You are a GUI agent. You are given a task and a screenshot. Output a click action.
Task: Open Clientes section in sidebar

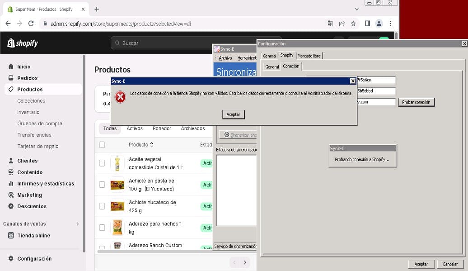(27, 161)
